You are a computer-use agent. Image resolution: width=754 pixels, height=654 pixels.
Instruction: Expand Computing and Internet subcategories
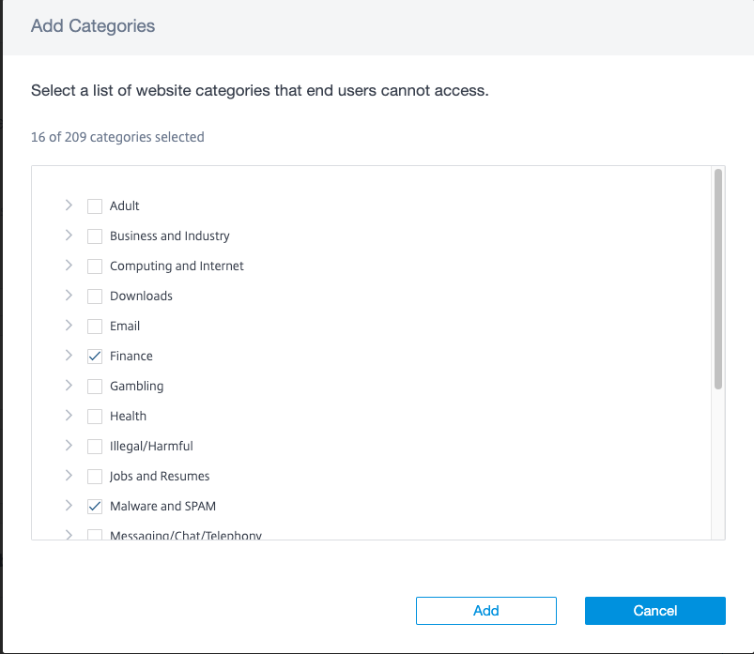pos(69,266)
